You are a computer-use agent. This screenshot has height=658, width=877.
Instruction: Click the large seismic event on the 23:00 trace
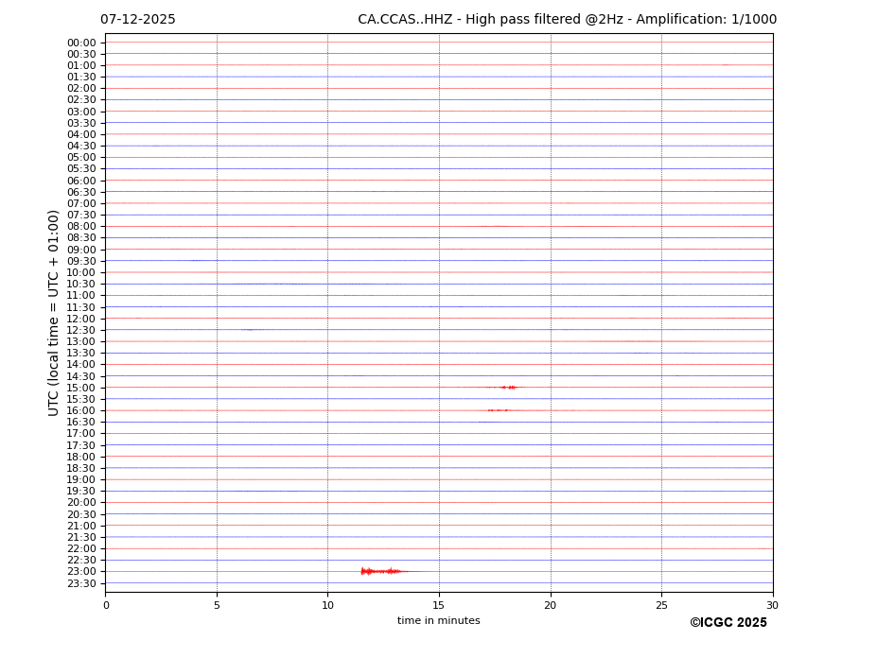pos(378,571)
